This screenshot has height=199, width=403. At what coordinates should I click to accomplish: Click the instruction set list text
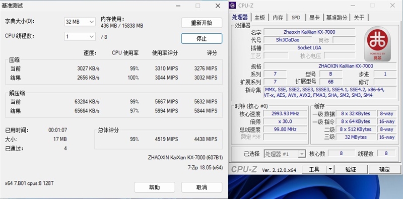pyautogui.click(x=330, y=92)
